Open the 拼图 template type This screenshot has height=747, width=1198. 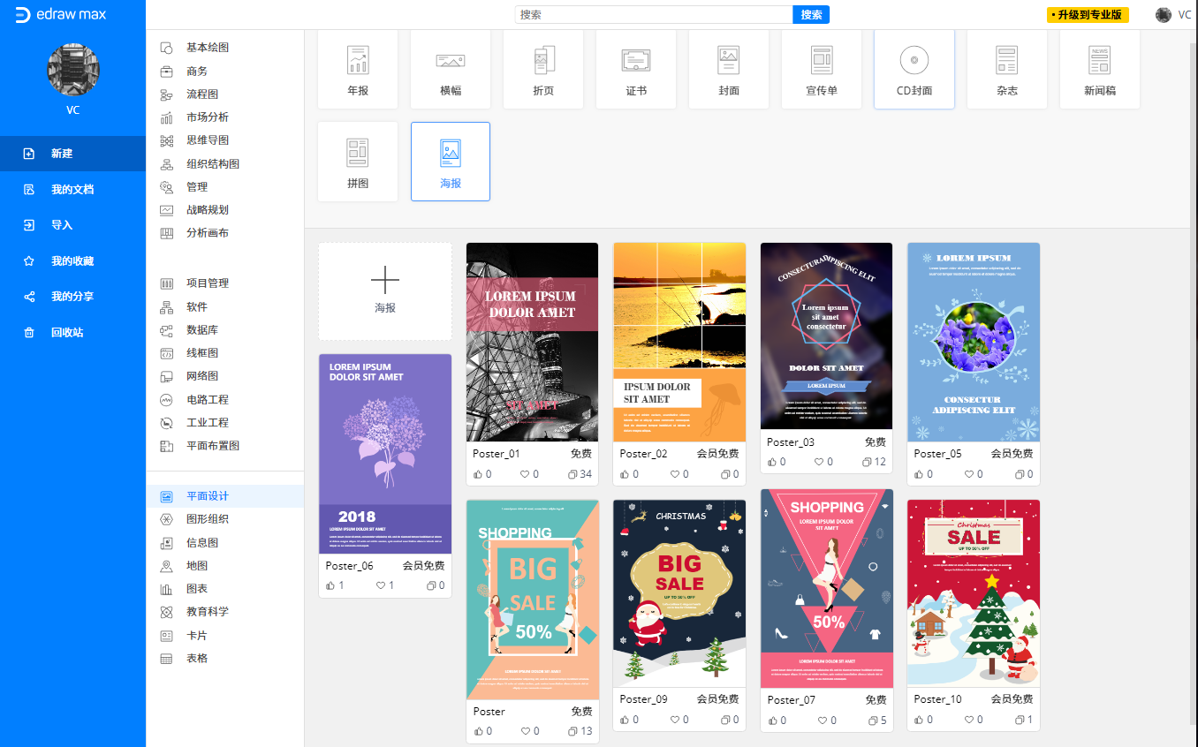tap(358, 162)
